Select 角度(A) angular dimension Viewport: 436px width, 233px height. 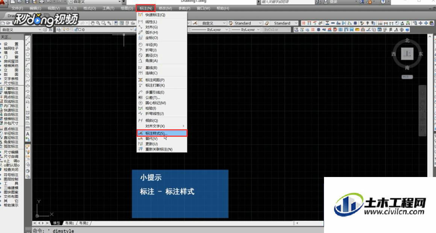pyautogui.click(x=162, y=61)
